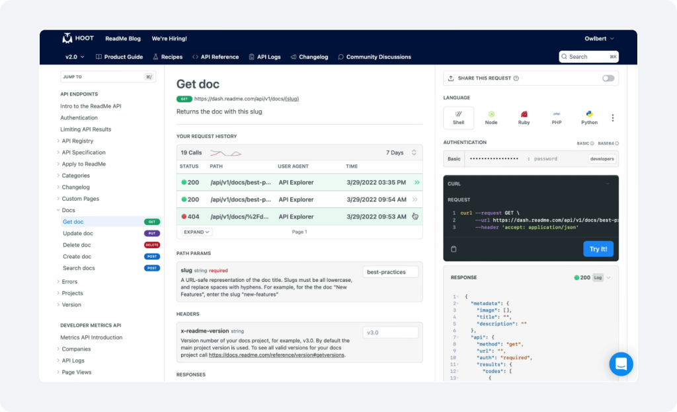Image resolution: width=677 pixels, height=412 pixels.
Task: Click the share request upload icon
Action: coord(451,79)
